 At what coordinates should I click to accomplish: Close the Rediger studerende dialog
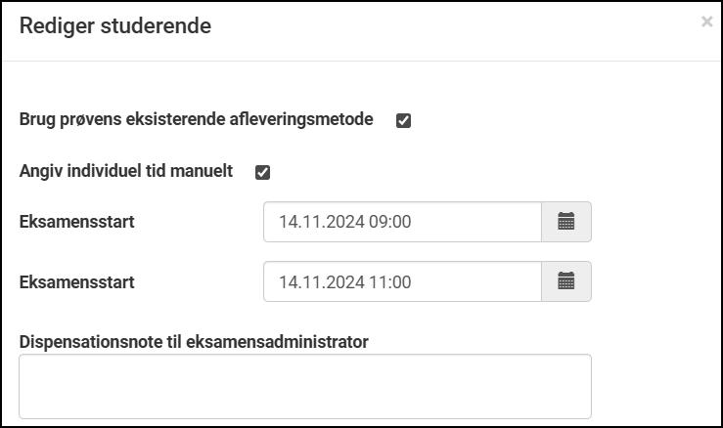(x=706, y=21)
